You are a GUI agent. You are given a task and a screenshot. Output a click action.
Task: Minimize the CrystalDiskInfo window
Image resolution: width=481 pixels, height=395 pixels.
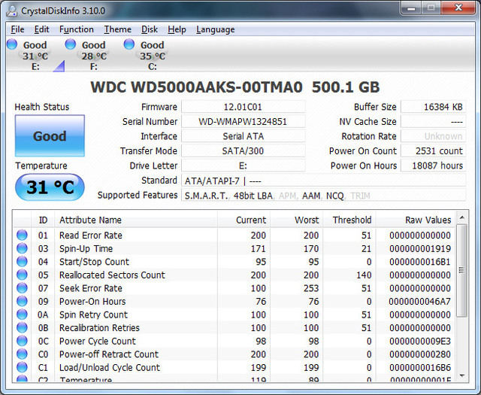(x=411, y=8)
